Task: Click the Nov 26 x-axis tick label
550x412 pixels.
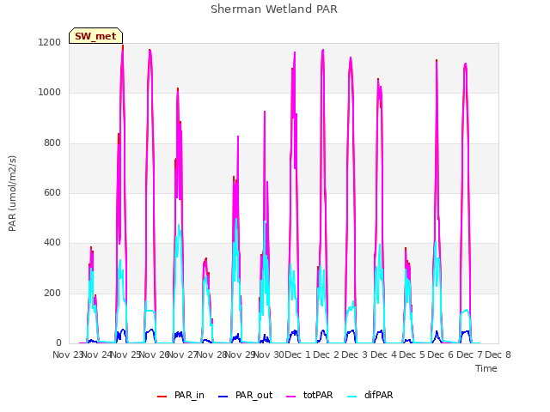Action: coord(155,354)
